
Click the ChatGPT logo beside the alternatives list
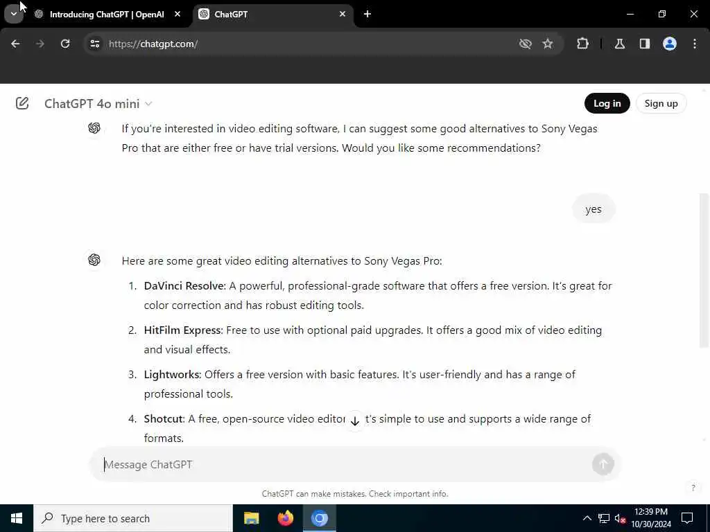point(94,260)
